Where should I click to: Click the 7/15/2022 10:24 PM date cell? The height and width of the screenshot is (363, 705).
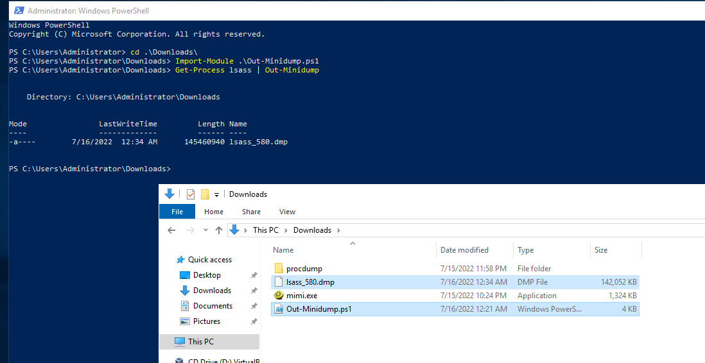tap(473, 296)
